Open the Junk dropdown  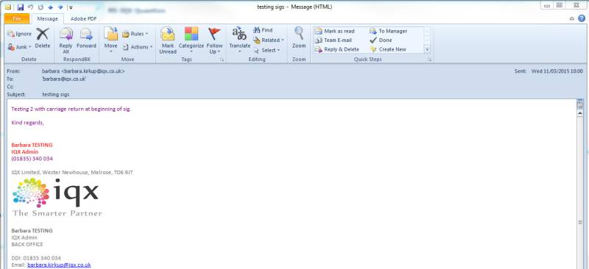point(19,47)
